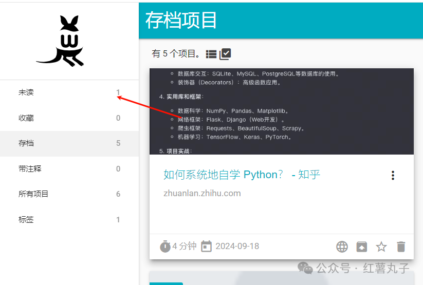Open the 标签 tags page
Image resolution: width=423 pixels, height=285 pixels.
26,220
